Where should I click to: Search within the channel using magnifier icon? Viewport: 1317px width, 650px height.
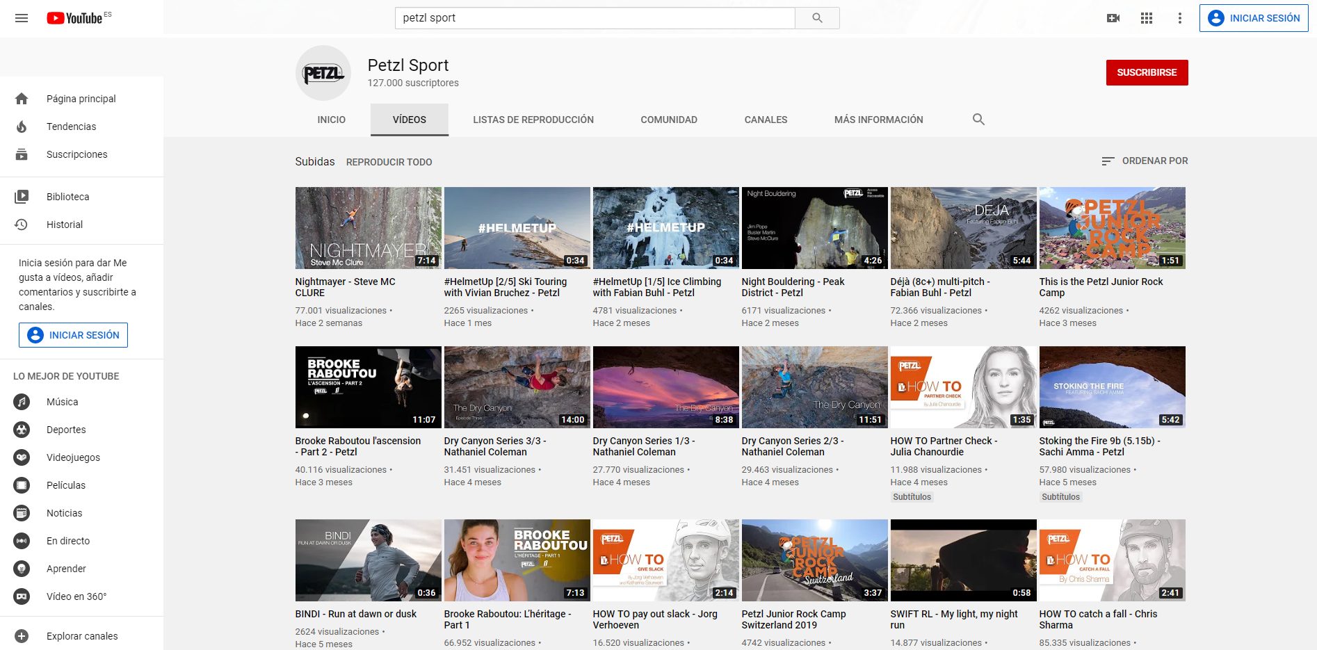pos(978,120)
